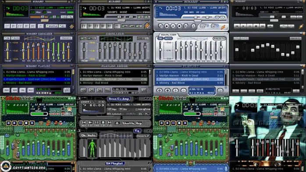Click the Stop button in the Deus Ex Amp player
Viewport: 306px width, 172px height.
coord(103,123)
